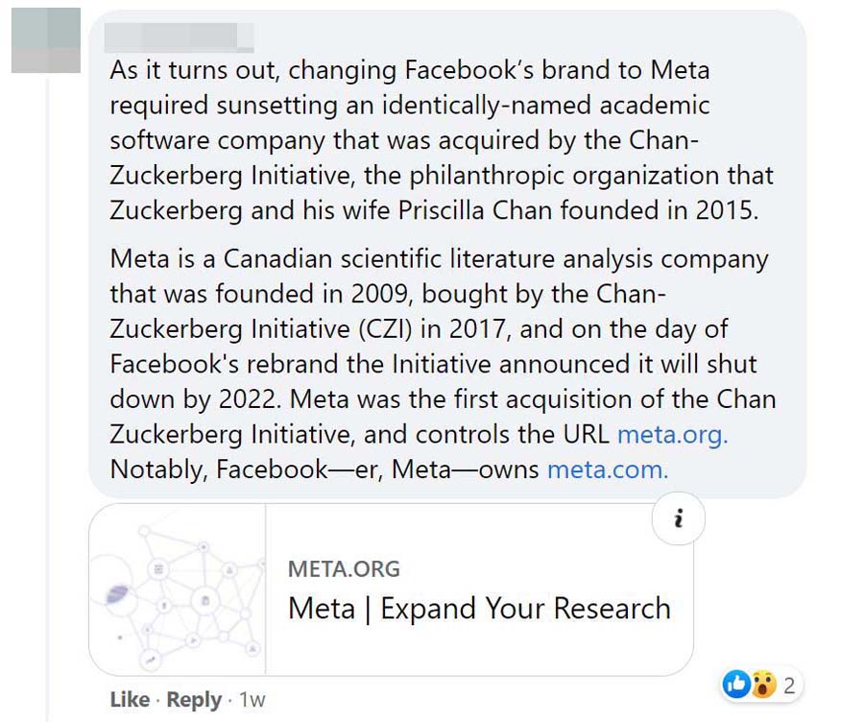Open the blurred commenter name
864x722 pixels.
180,36
